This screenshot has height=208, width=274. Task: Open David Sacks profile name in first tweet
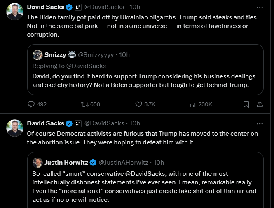pyautogui.click(x=45, y=7)
